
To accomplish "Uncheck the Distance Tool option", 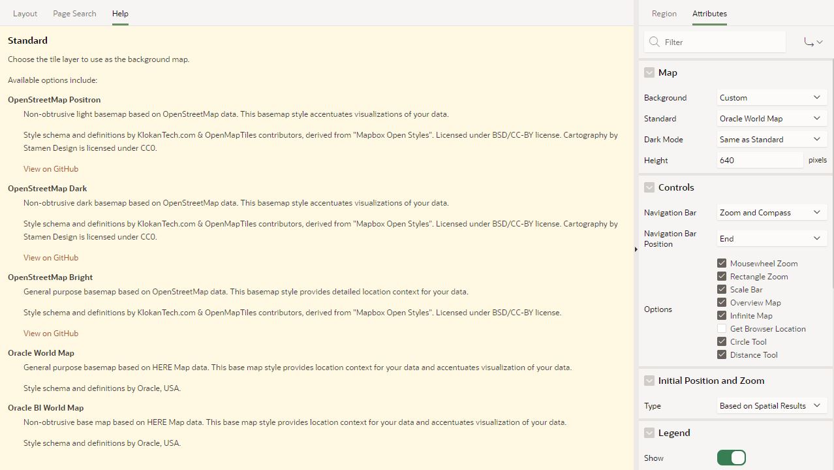I will [x=722, y=354].
